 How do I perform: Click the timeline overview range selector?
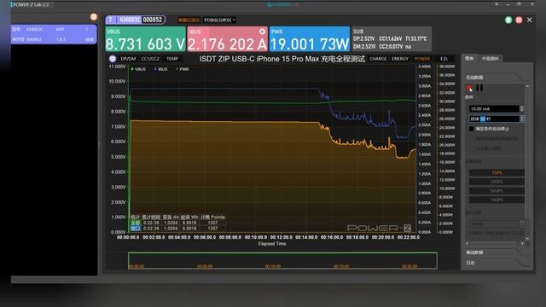282,261
